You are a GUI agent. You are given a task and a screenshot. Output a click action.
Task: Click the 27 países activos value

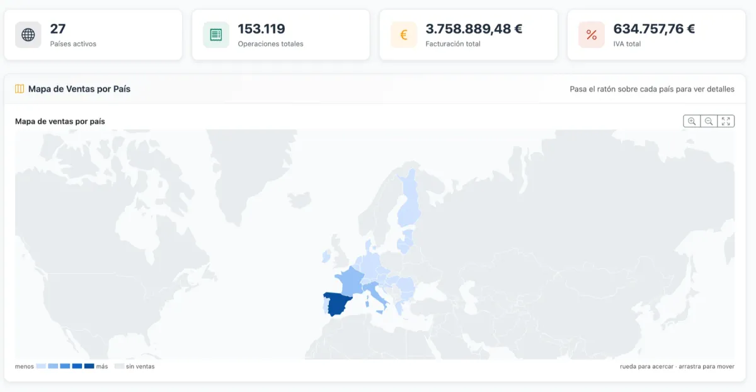[x=58, y=28]
